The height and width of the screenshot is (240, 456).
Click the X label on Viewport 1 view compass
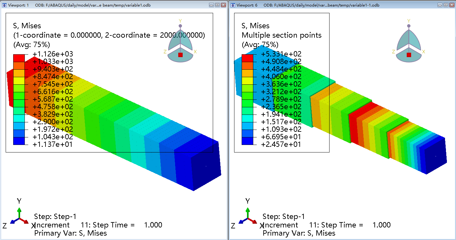coord(195,52)
